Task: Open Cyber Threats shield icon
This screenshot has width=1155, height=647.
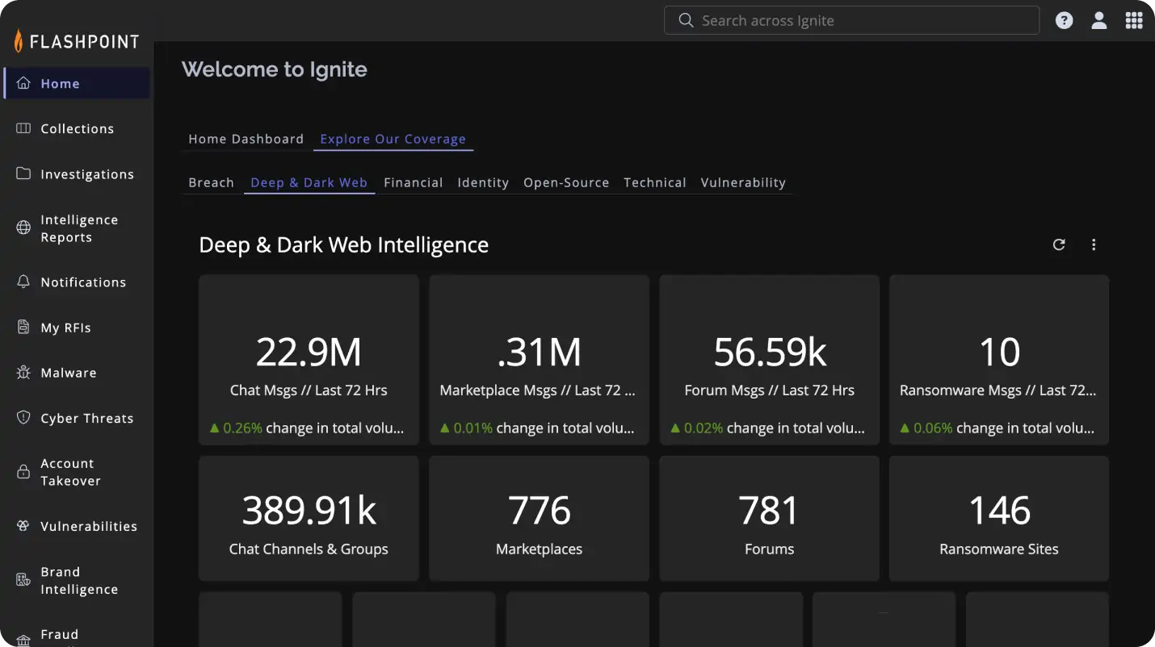Action: pos(23,418)
